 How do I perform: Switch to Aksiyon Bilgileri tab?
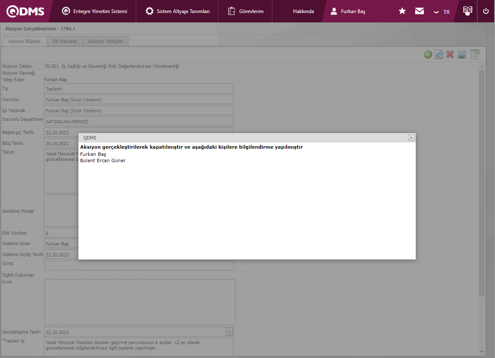pos(24,41)
